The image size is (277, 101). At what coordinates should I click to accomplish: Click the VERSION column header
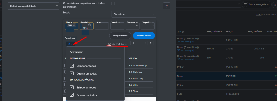(133, 58)
